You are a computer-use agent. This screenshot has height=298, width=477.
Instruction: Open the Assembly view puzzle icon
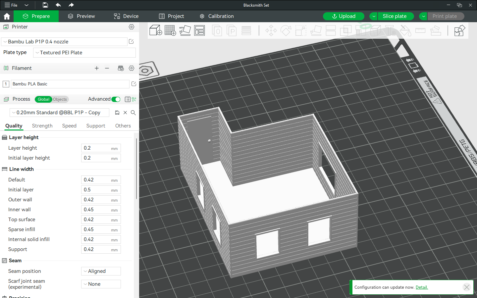459,30
